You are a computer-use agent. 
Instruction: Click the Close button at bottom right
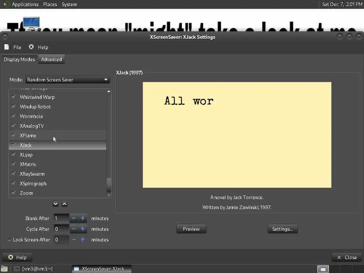pyautogui.click(x=347, y=257)
